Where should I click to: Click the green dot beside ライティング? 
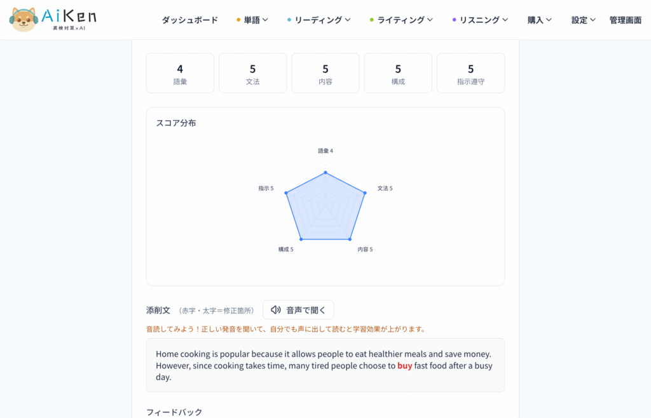(x=371, y=20)
